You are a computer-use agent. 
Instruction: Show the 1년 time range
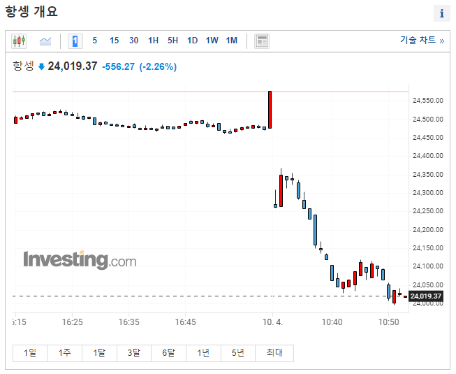tap(204, 353)
